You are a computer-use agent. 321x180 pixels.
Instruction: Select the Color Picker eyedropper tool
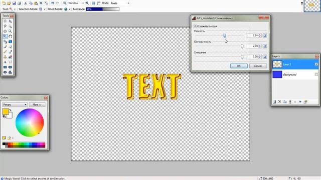coord(10,51)
